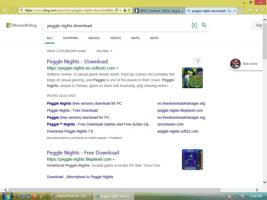This screenshot has height=200, width=267.
Task: Click en.freedownloadmanager.org beside Peggle Nights (free version)
Action: point(181,103)
